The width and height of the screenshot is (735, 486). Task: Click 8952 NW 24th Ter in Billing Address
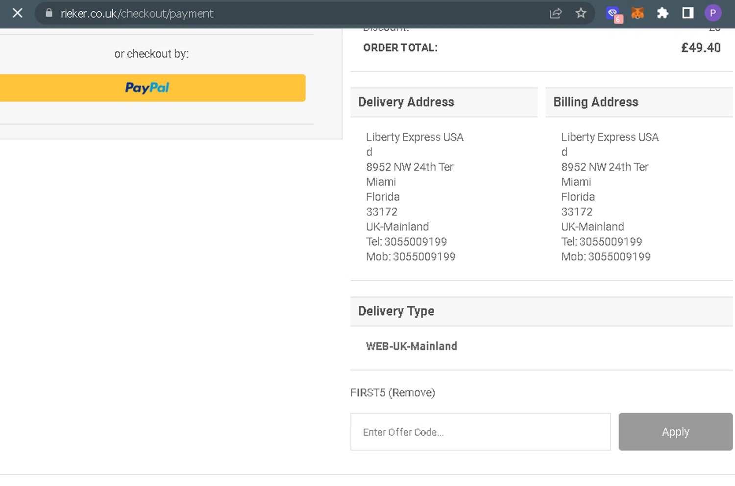[605, 167]
